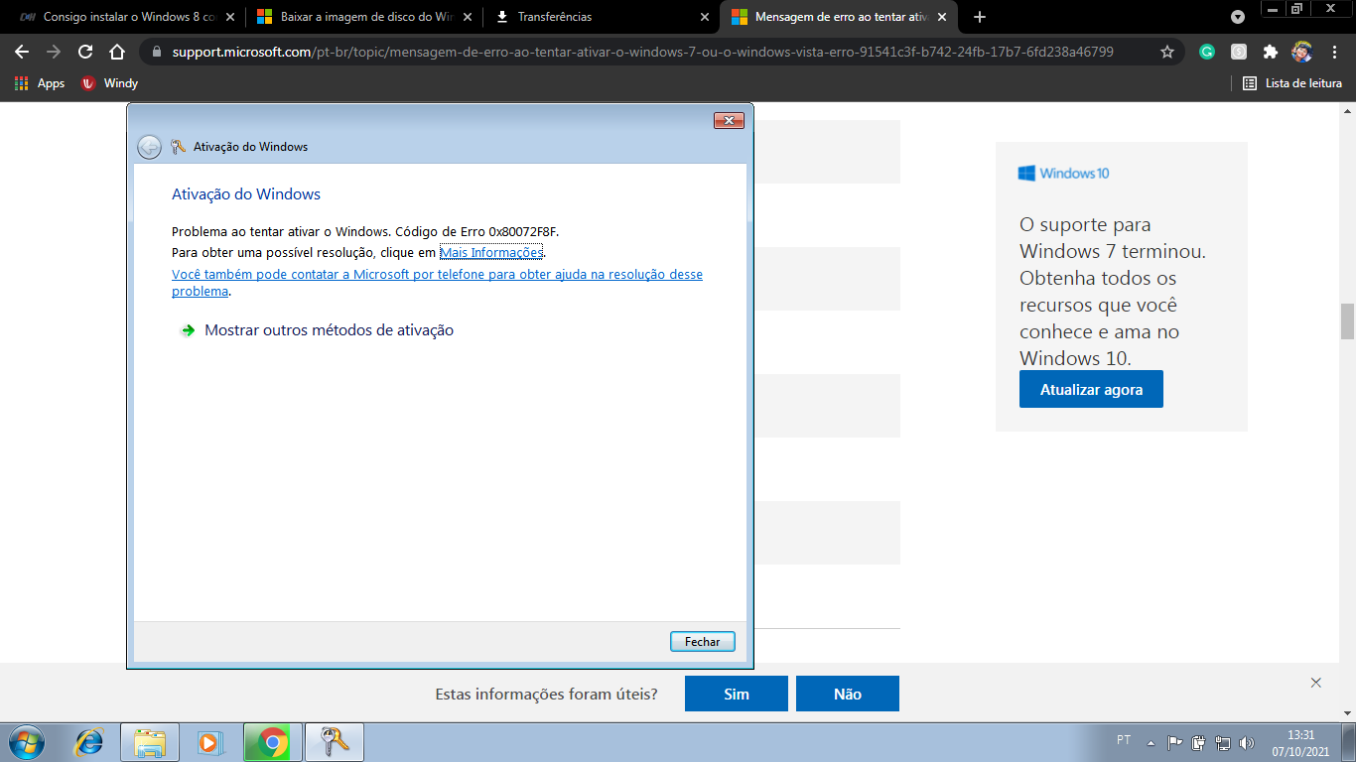This screenshot has width=1356, height=762.
Task: Open the Apps bookmarks shortcut
Action: click(40, 83)
